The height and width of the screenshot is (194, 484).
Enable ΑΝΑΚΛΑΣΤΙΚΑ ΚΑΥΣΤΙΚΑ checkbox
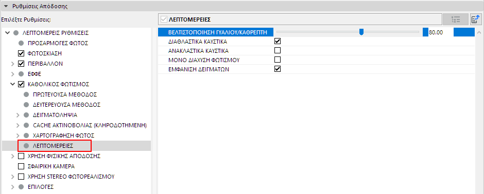point(278,50)
